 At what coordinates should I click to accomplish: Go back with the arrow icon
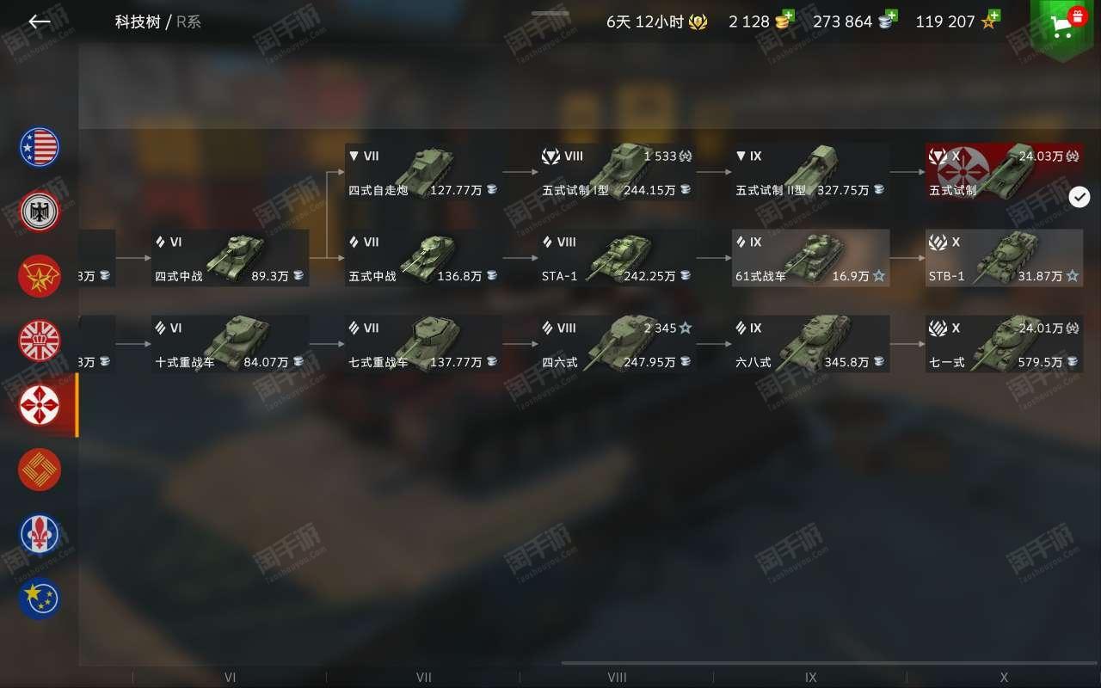[x=40, y=21]
